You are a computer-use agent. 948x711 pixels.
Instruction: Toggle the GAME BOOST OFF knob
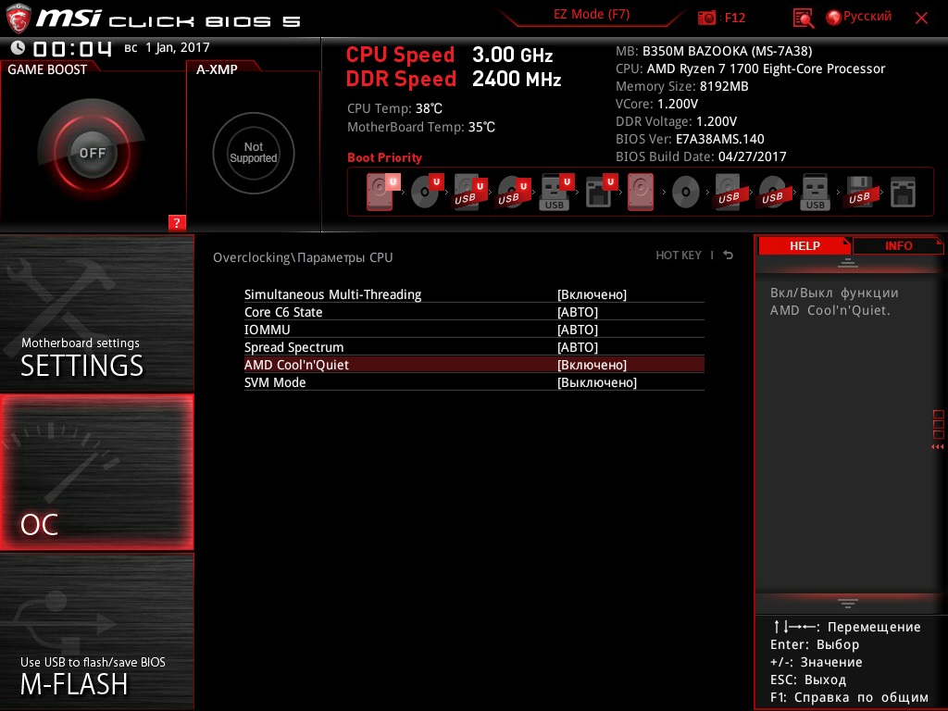tap(92, 153)
